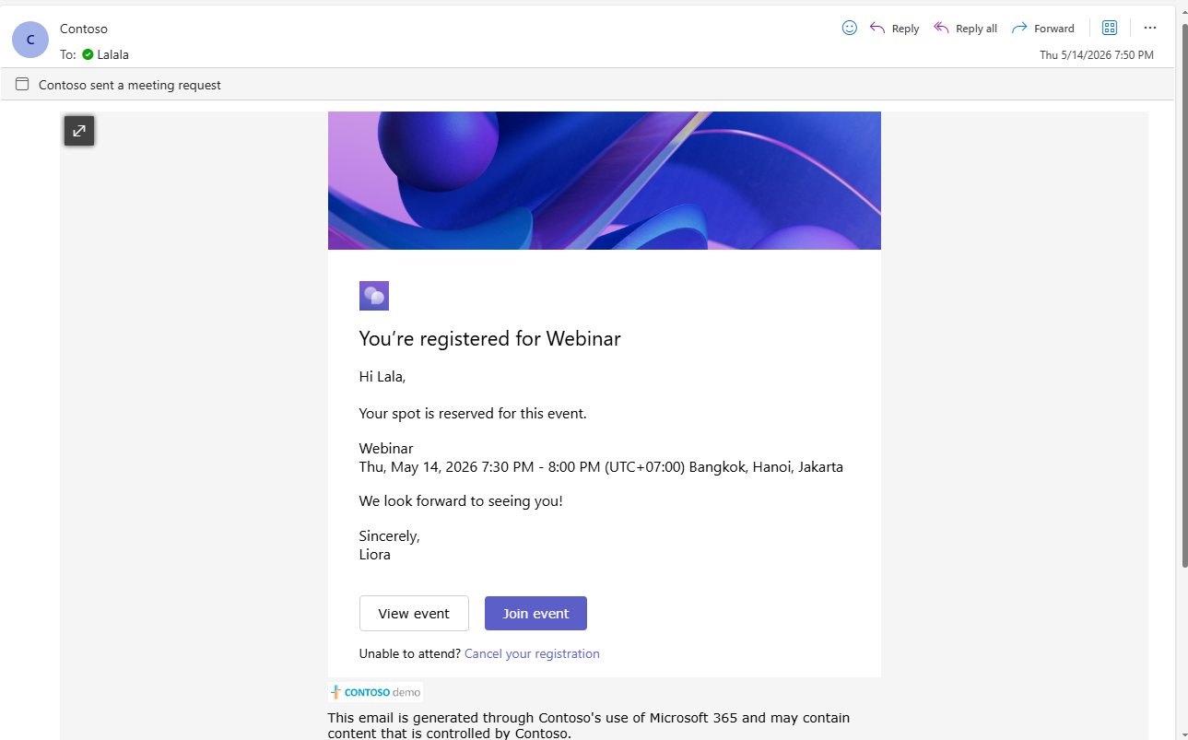Click the received timestamp Thu 5/14/2026 7:50 PM
Image resolution: width=1188 pixels, height=740 pixels.
[1097, 55]
